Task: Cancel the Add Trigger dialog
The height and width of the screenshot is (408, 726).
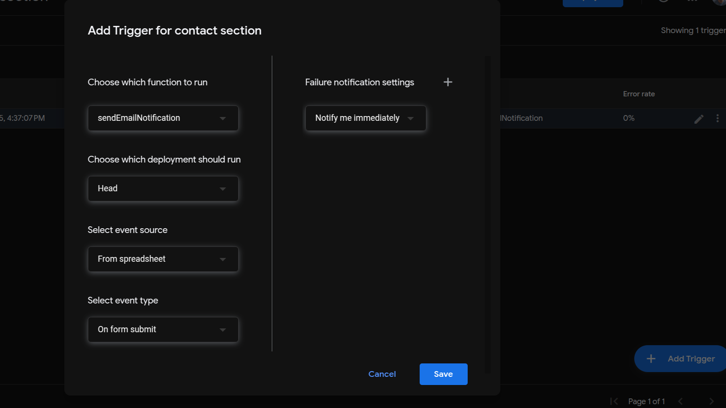Action: 382,374
